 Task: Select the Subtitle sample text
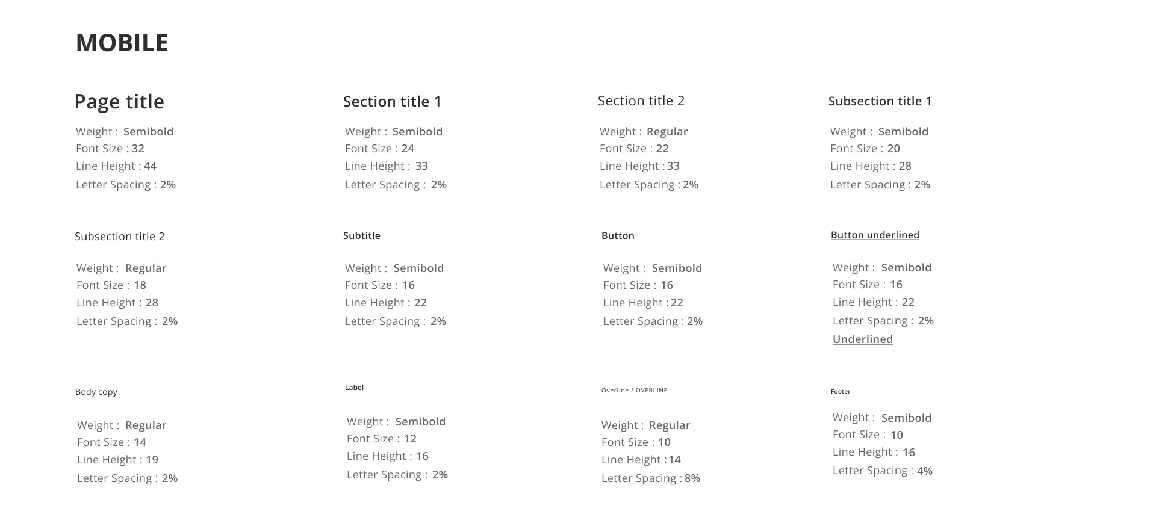pyautogui.click(x=362, y=235)
